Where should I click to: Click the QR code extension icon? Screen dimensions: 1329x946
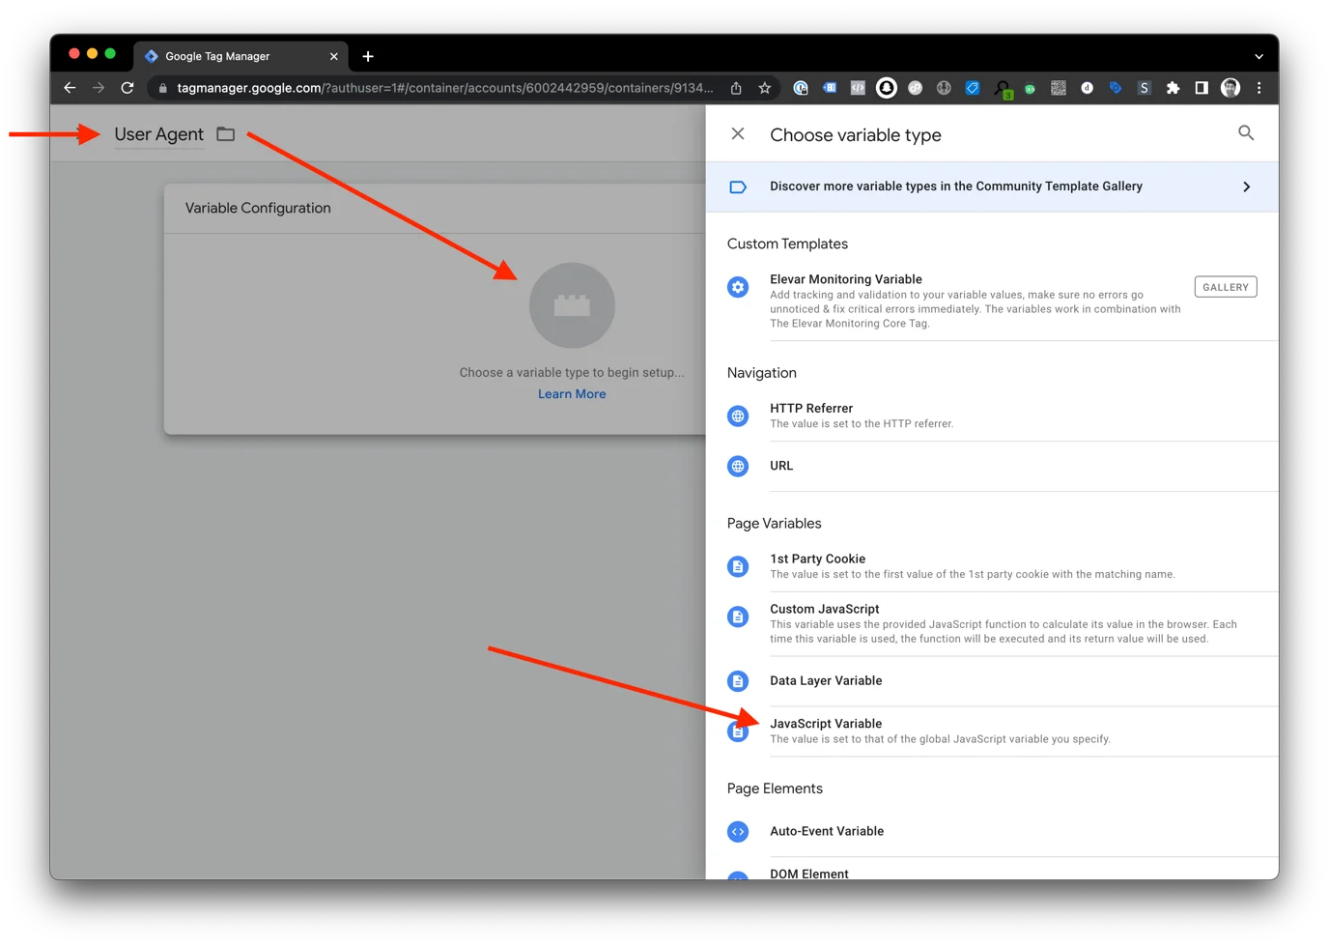point(1059,88)
